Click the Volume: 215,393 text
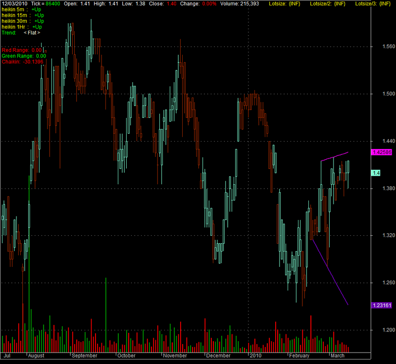Screen dimensions: 396x364 (240, 4)
